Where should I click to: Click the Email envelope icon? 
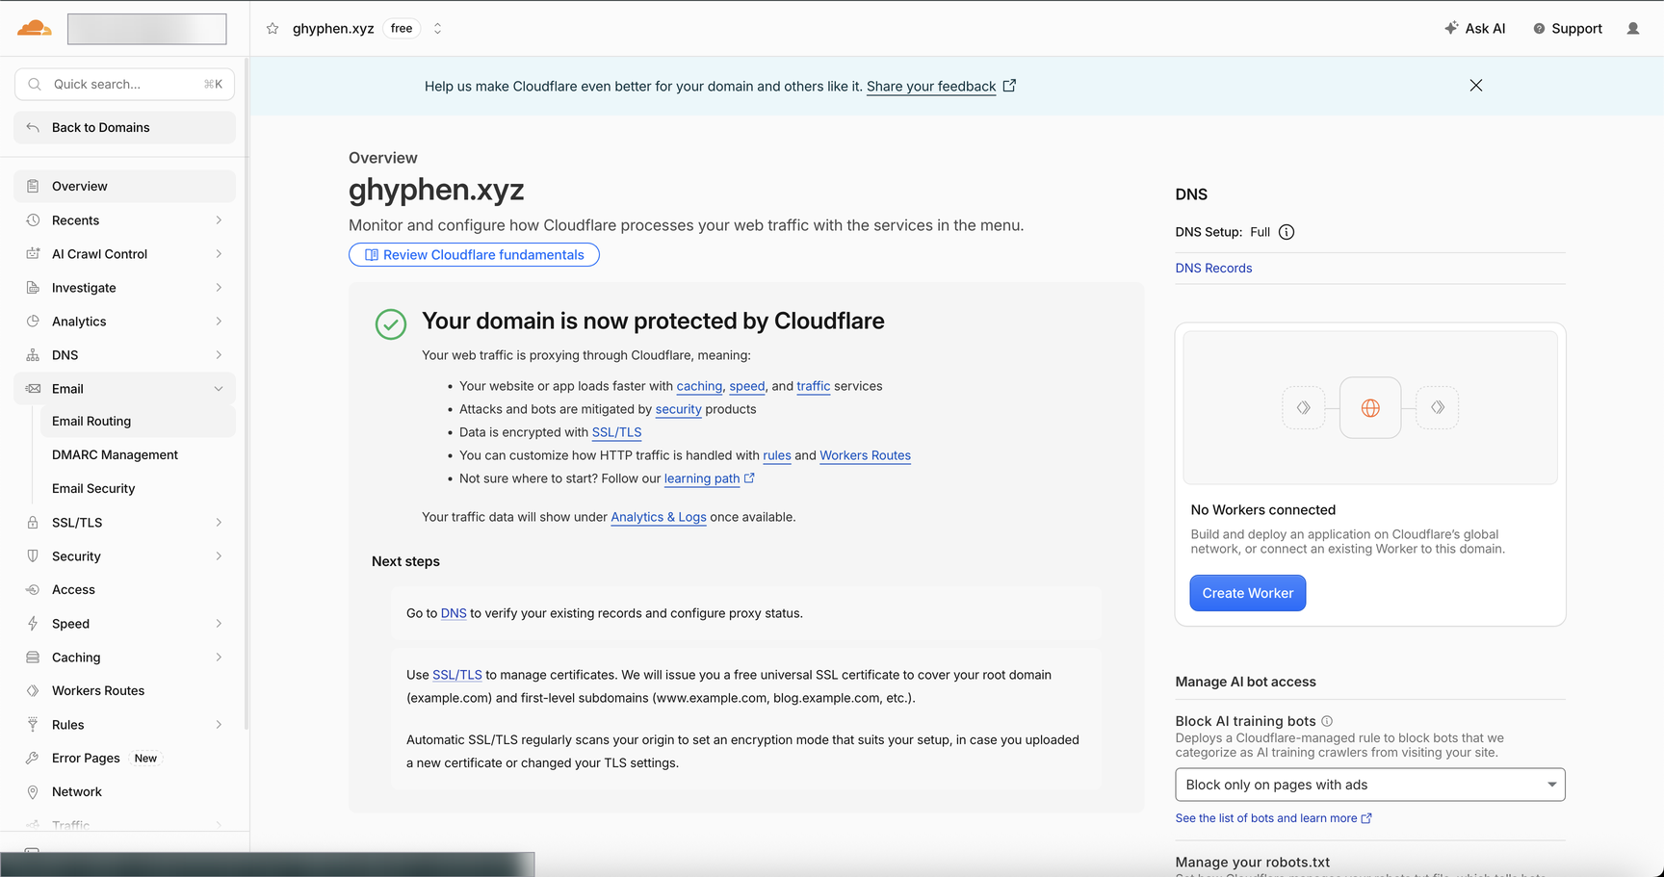pyautogui.click(x=33, y=389)
